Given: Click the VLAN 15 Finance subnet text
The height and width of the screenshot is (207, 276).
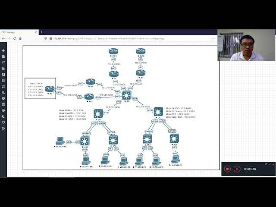Looking at the screenshot, I should coord(180,111).
